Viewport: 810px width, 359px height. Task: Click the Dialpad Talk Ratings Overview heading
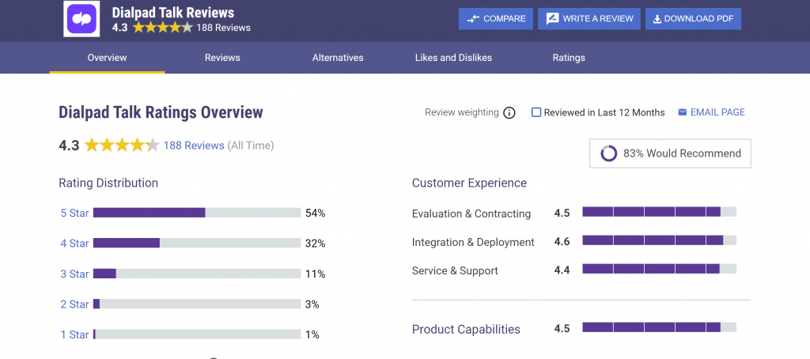coord(161,112)
